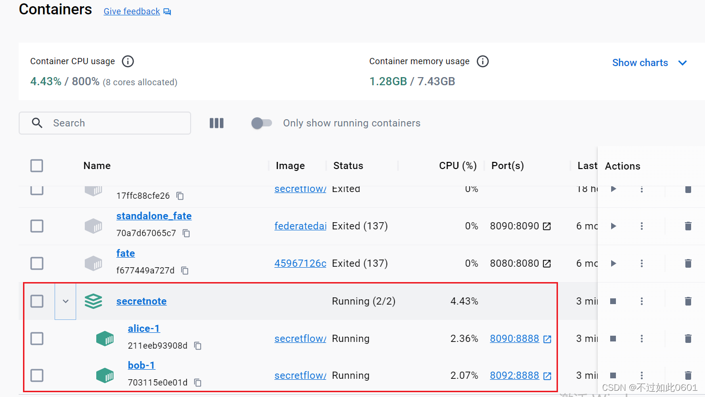Viewport: 705px width, 397px height.
Task: Delete the fate container
Action: (x=688, y=263)
